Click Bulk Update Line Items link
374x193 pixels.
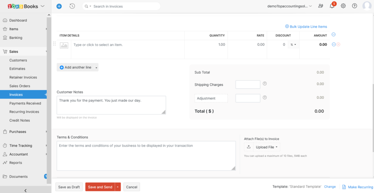pyautogui.click(x=308, y=27)
